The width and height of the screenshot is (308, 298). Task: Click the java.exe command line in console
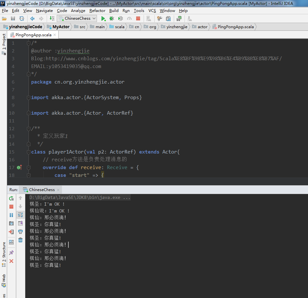[x=80, y=197]
